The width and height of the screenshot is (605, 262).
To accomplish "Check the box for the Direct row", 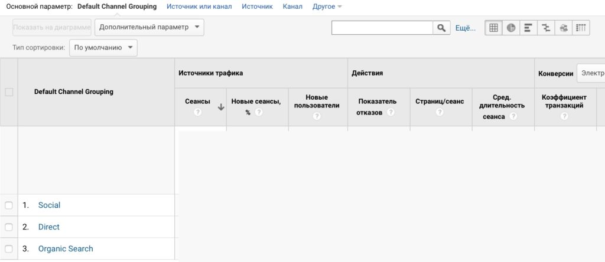I will (9, 227).
